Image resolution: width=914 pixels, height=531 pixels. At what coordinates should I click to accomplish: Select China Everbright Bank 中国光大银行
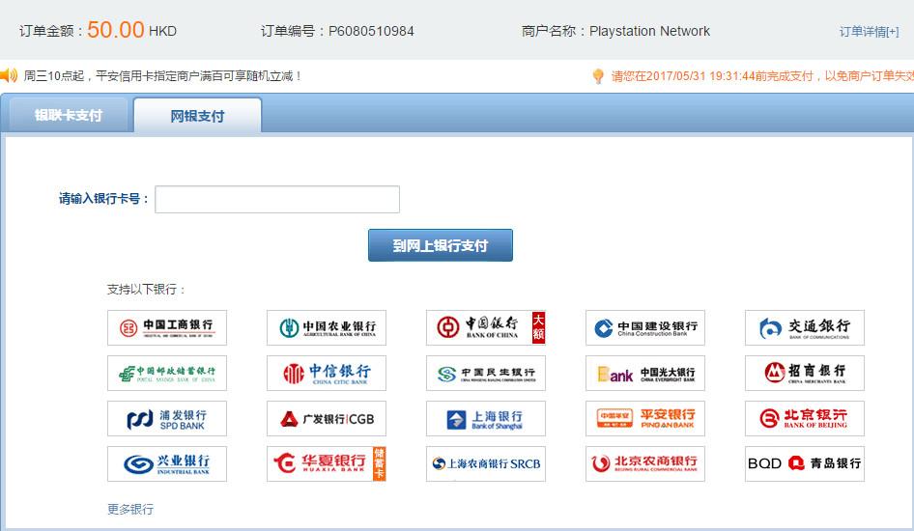tap(645, 374)
